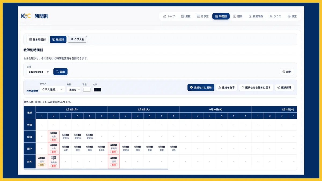Click the date field showing 2026/06/08
Image resolution: width=322 pixels, height=181 pixels.
[39, 72]
